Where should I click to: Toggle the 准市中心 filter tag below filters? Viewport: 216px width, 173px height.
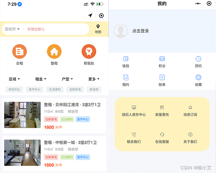click(x=35, y=90)
